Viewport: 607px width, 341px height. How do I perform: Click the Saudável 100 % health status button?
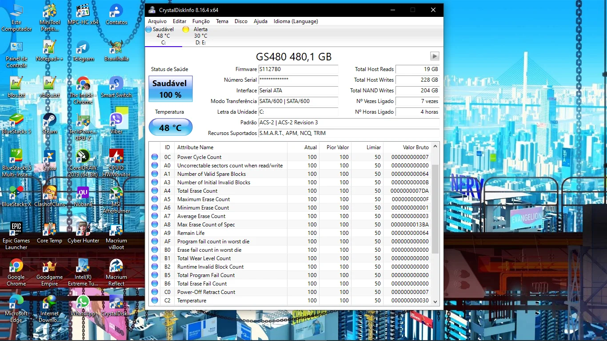pyautogui.click(x=171, y=89)
